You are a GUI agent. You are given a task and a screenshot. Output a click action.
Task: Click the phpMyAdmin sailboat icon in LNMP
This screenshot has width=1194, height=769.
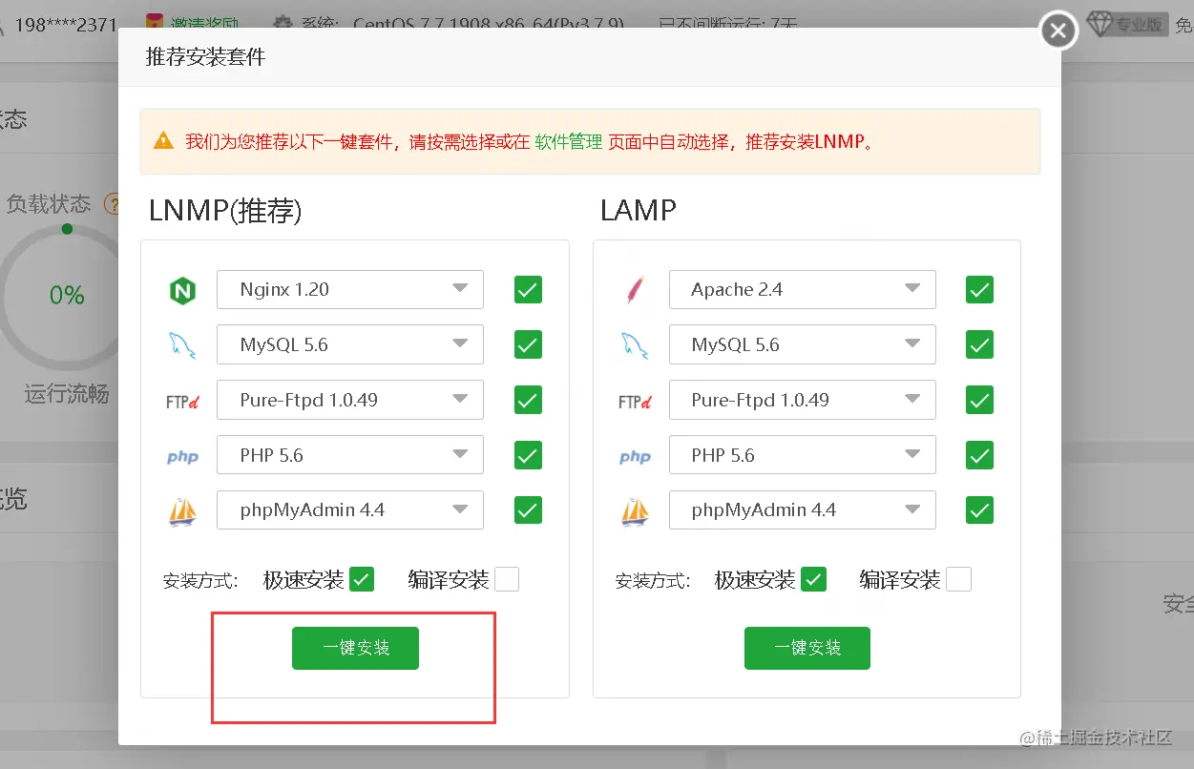click(x=182, y=512)
